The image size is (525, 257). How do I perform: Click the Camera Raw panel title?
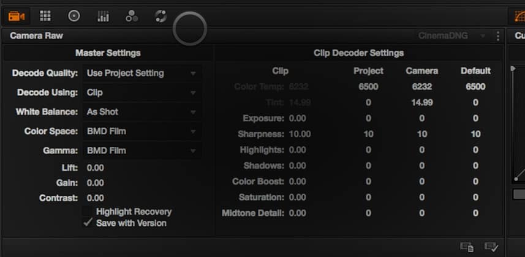(36, 36)
